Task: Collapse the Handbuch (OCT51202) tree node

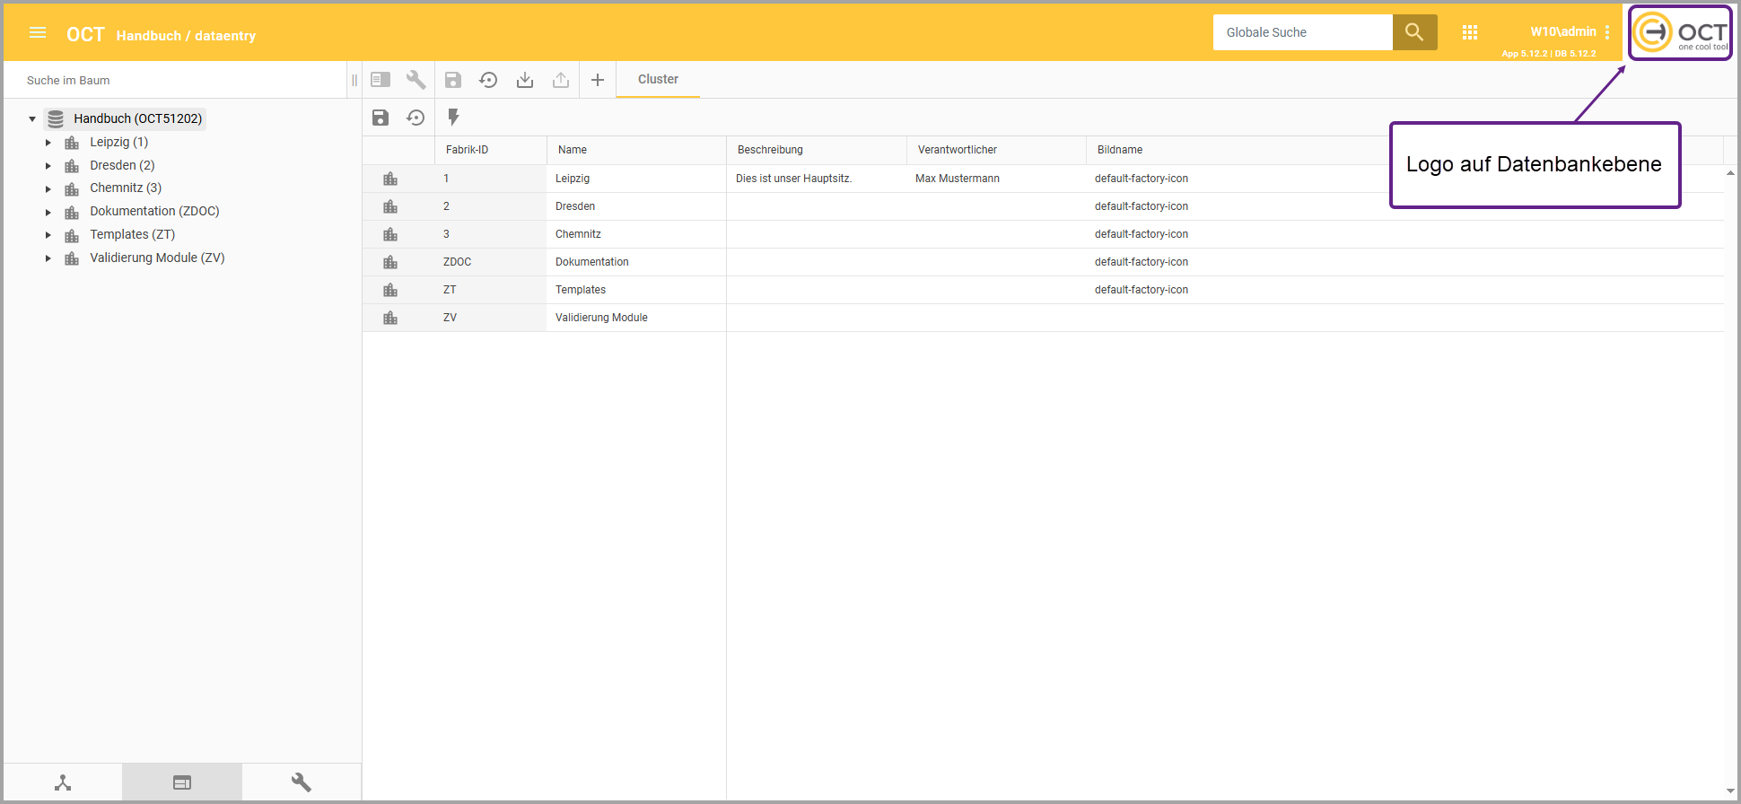Action: click(32, 118)
